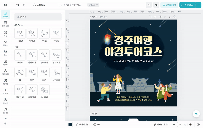Viewport: 203px width, 128px height.
Task: Open 업로드 upload sidebar tab
Action: 5,43
